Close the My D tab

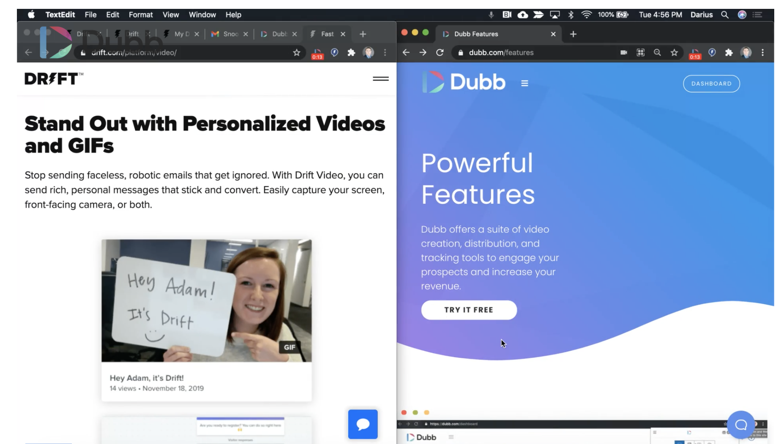pos(197,34)
